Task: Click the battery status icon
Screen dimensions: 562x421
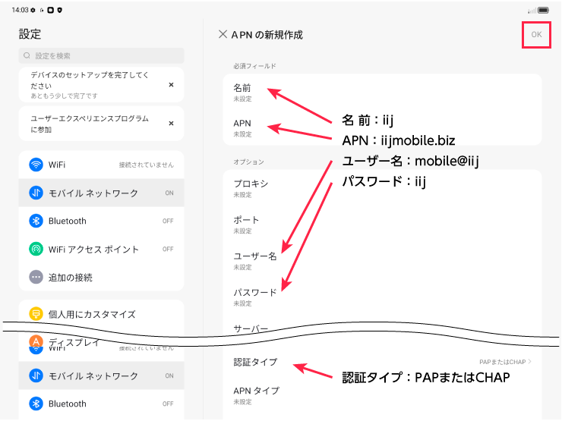Action: (543, 11)
